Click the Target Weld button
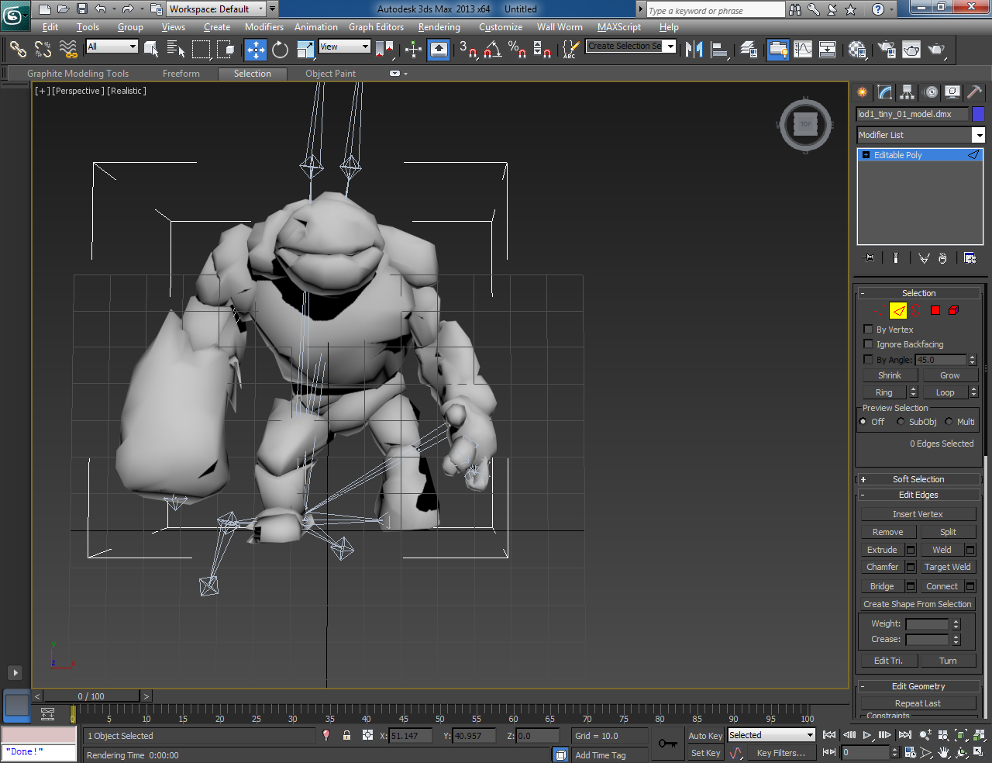Image resolution: width=992 pixels, height=763 pixels. tap(948, 567)
